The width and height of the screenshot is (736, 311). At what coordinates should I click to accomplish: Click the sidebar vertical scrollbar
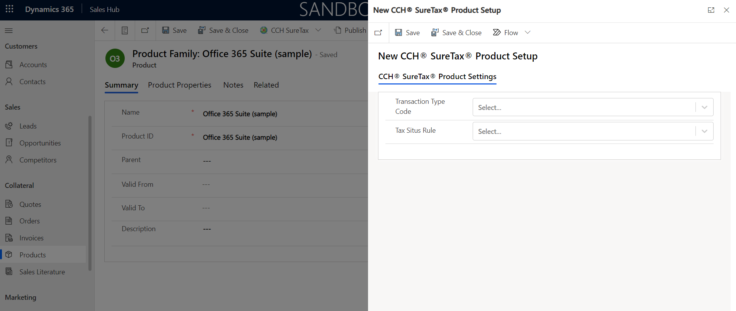click(x=90, y=193)
